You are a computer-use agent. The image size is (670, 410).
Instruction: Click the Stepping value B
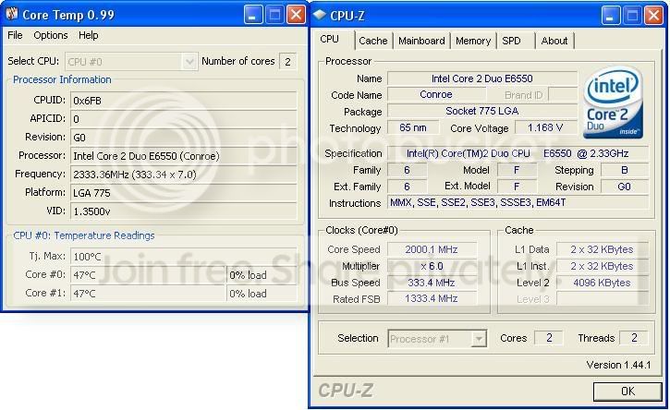625,170
